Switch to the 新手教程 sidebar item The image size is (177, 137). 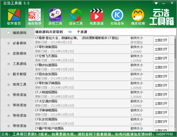point(17,74)
